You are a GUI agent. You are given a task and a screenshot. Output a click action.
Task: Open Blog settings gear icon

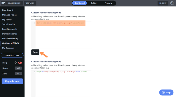[x=16, y=62]
